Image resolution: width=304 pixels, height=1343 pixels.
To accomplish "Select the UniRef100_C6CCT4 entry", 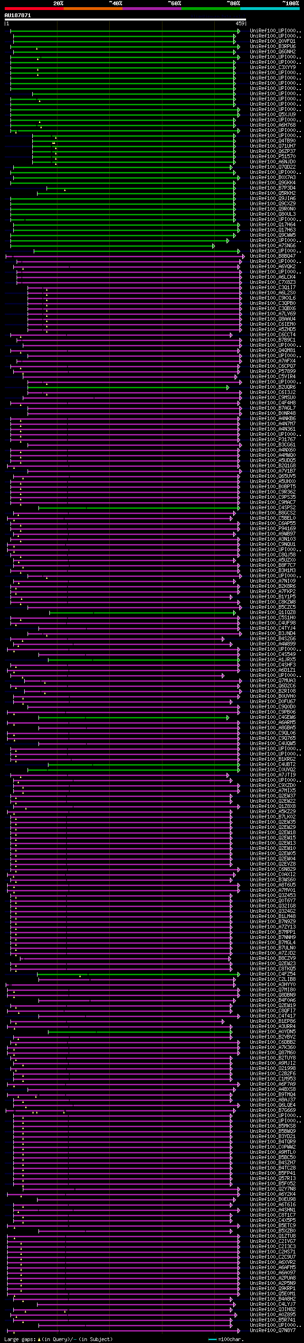I will point(273,335).
